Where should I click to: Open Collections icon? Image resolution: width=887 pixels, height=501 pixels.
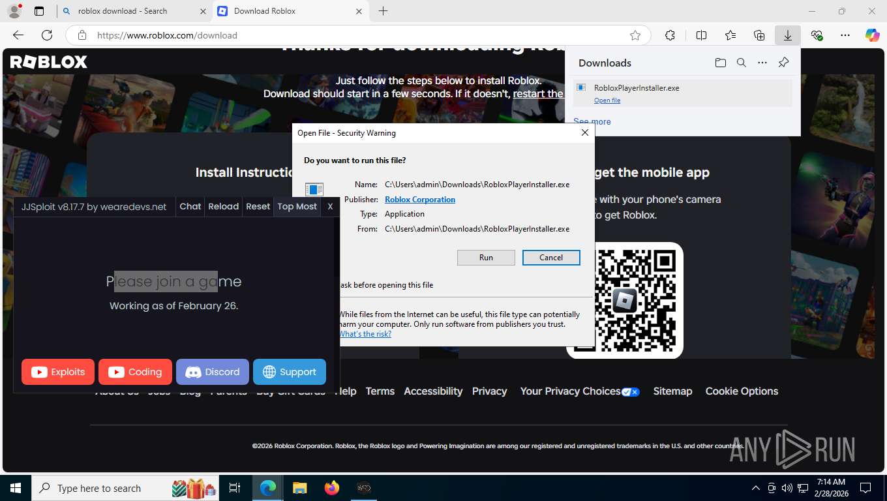[759, 35]
